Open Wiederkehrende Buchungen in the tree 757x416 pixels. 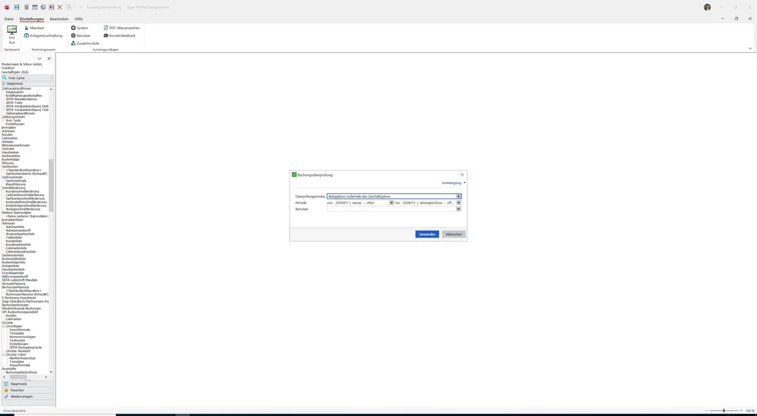coord(21,308)
